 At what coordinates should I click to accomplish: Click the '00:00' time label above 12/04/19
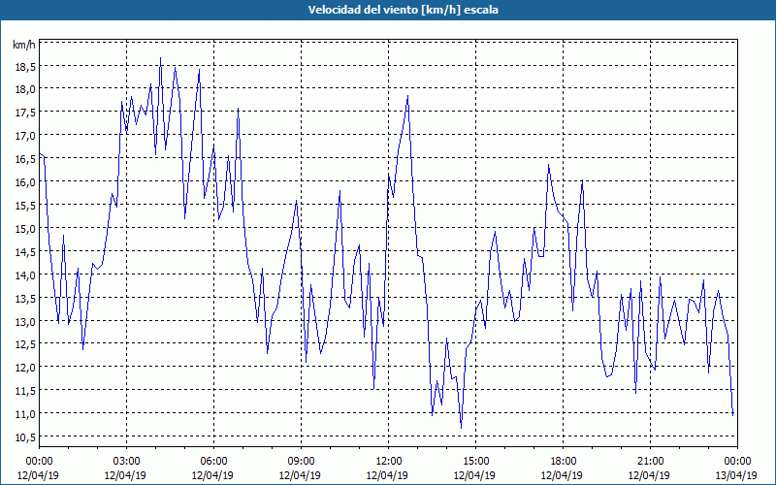pyautogui.click(x=39, y=462)
